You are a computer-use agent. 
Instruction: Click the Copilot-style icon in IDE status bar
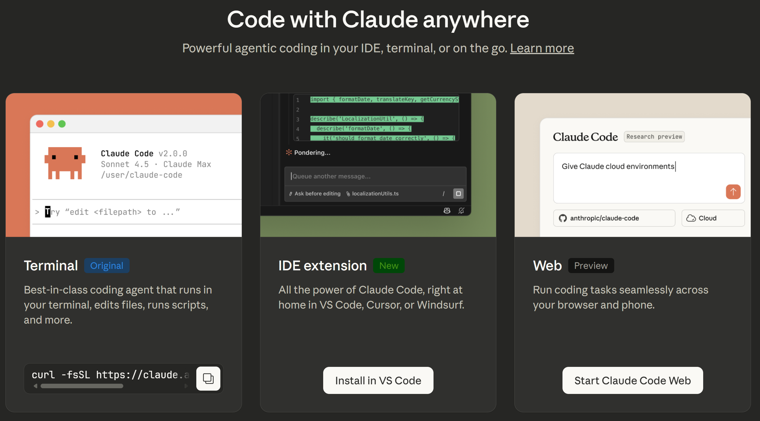pyautogui.click(x=447, y=210)
